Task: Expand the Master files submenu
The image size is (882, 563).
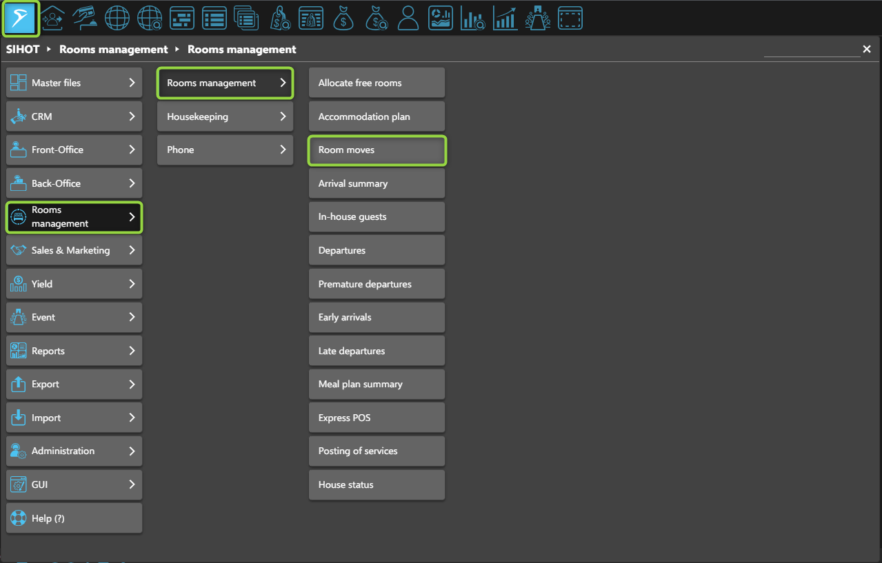Action: coord(74,83)
